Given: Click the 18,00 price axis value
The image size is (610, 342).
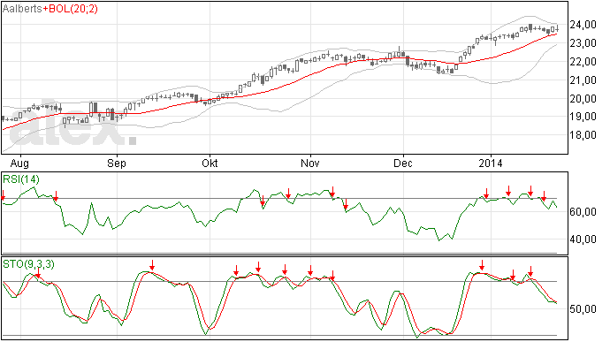Looking at the screenshot, I should [x=583, y=135].
